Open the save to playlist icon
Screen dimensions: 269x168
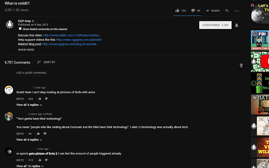[227, 10]
